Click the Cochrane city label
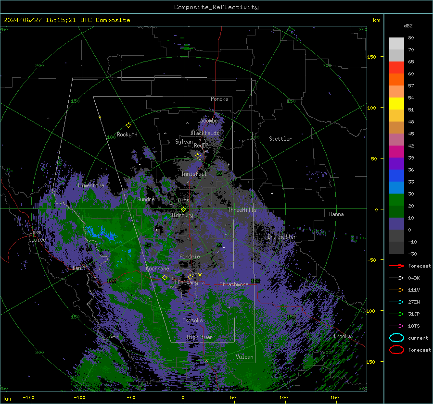Image resolution: width=433 pixels, height=404 pixels. (x=157, y=269)
